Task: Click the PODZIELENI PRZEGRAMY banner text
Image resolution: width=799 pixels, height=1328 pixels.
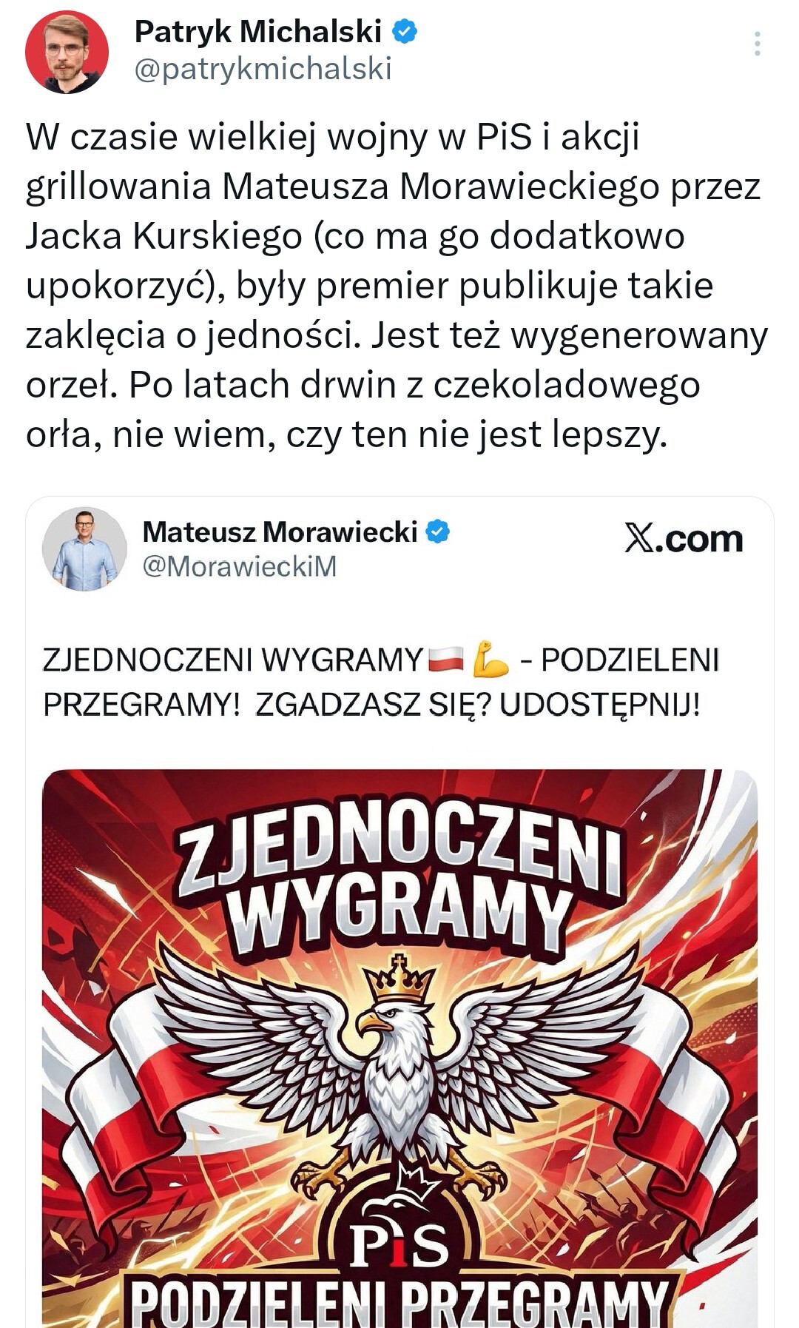Action: click(x=399, y=1301)
